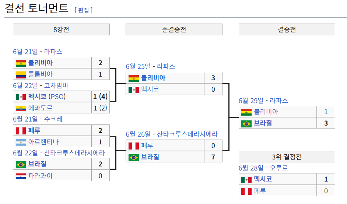Click Mexico flag in semifinal match
The height and width of the screenshot is (204, 347).
134,90
